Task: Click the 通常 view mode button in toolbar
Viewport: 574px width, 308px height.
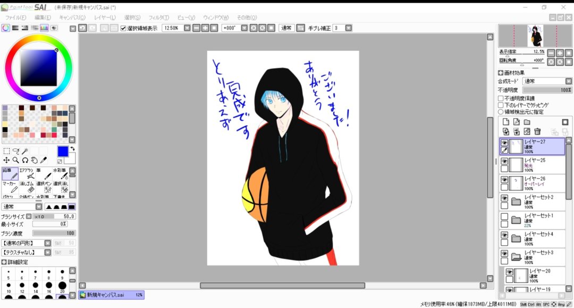Action: pyautogui.click(x=286, y=28)
